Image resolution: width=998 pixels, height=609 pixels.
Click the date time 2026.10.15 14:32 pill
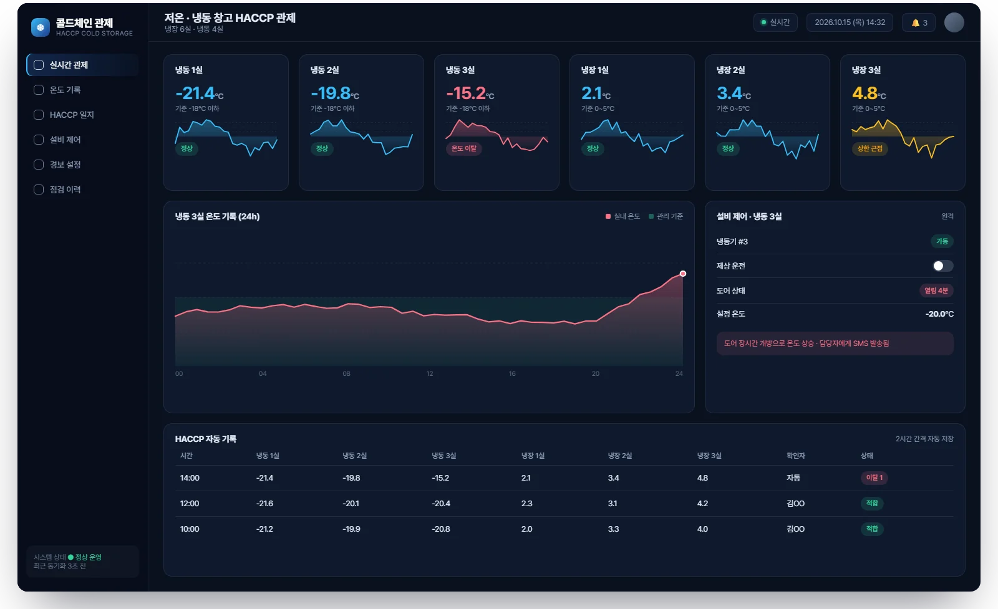[x=850, y=22]
